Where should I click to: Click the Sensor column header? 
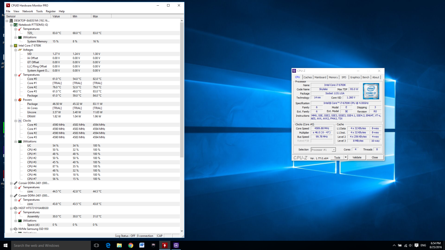coord(28,16)
